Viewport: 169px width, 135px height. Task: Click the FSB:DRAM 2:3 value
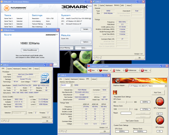coord(122,24)
